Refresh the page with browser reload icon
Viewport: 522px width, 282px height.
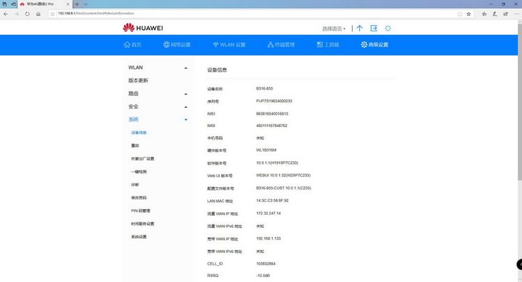[x=27, y=14]
